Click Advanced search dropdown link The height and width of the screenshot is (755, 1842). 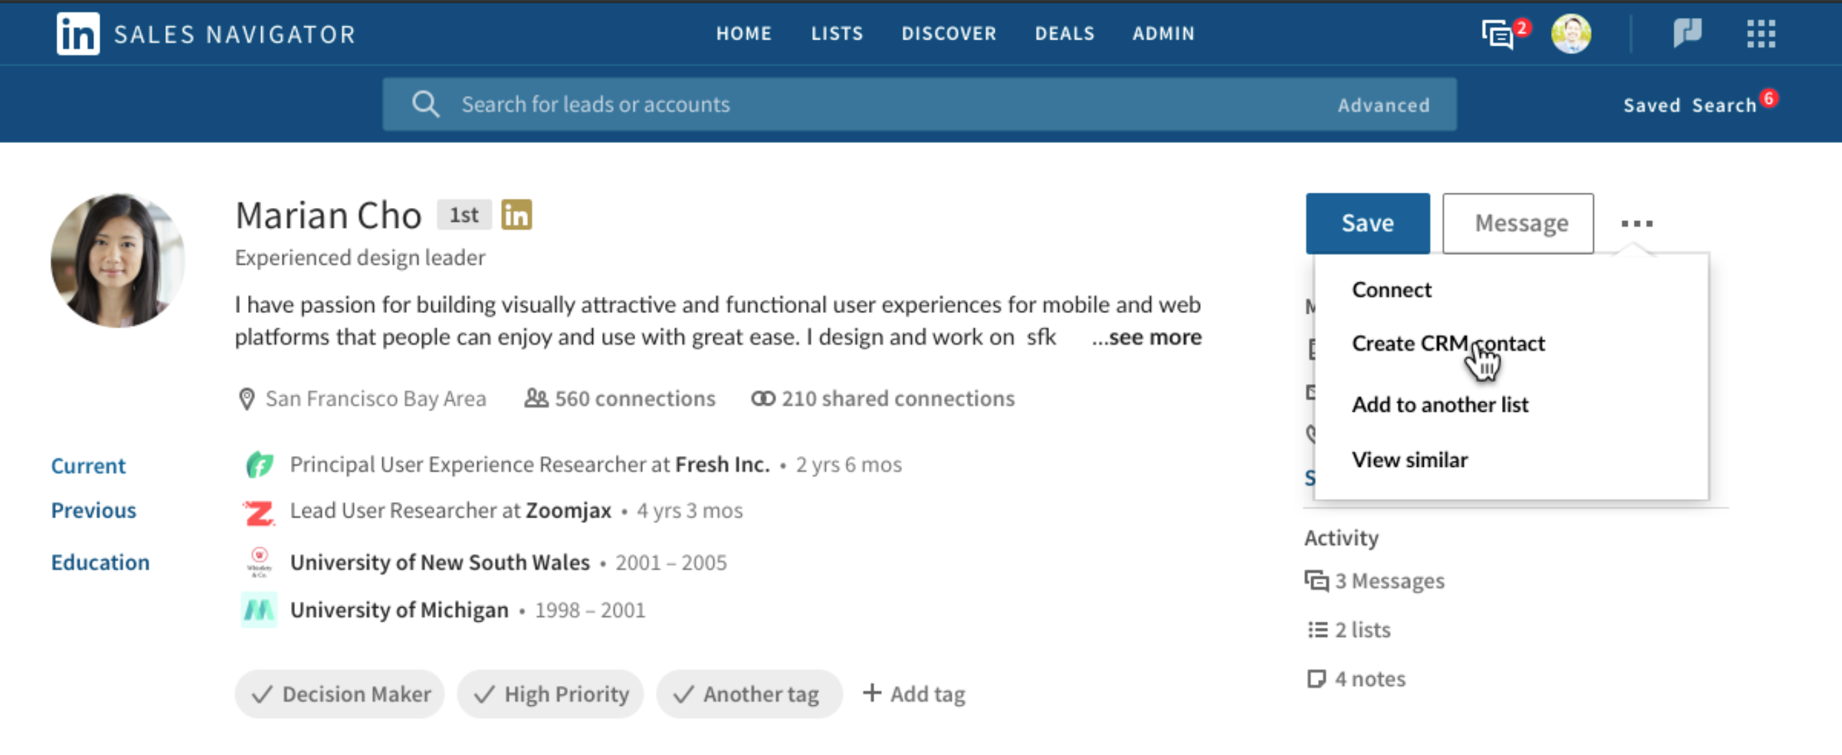(1382, 104)
